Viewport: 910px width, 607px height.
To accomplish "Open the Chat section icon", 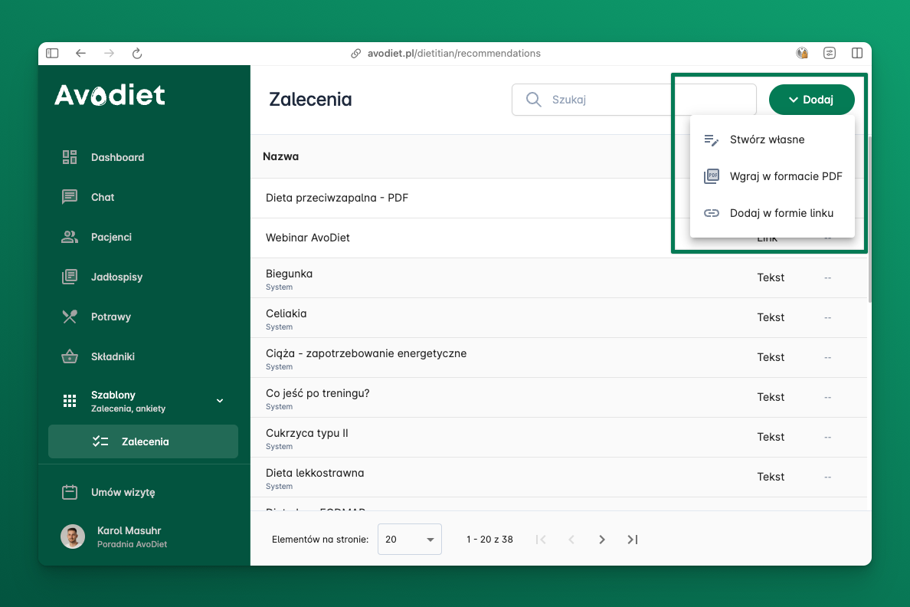I will [70, 197].
